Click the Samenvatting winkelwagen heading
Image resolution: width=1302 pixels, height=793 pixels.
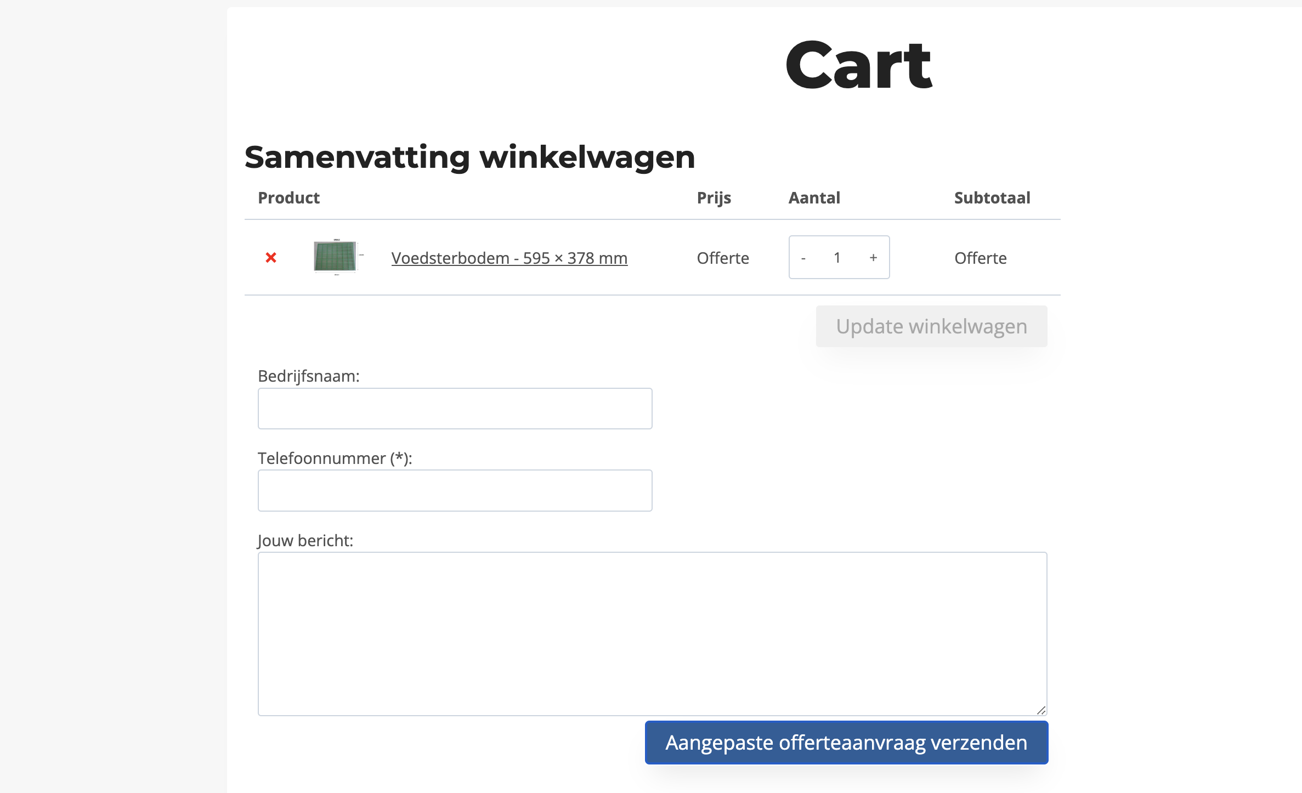pyautogui.click(x=469, y=157)
